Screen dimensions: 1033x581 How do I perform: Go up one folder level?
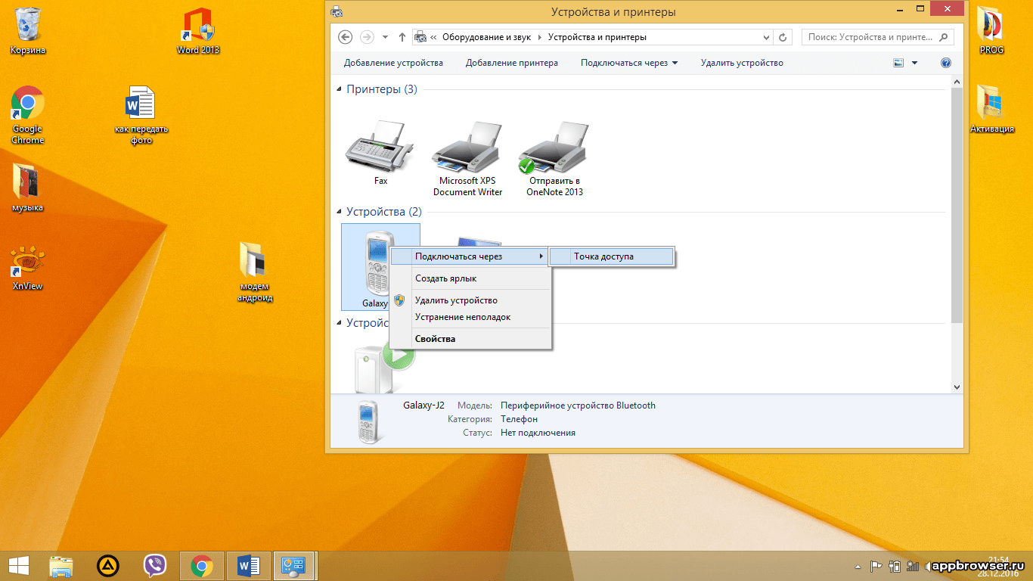(402, 37)
